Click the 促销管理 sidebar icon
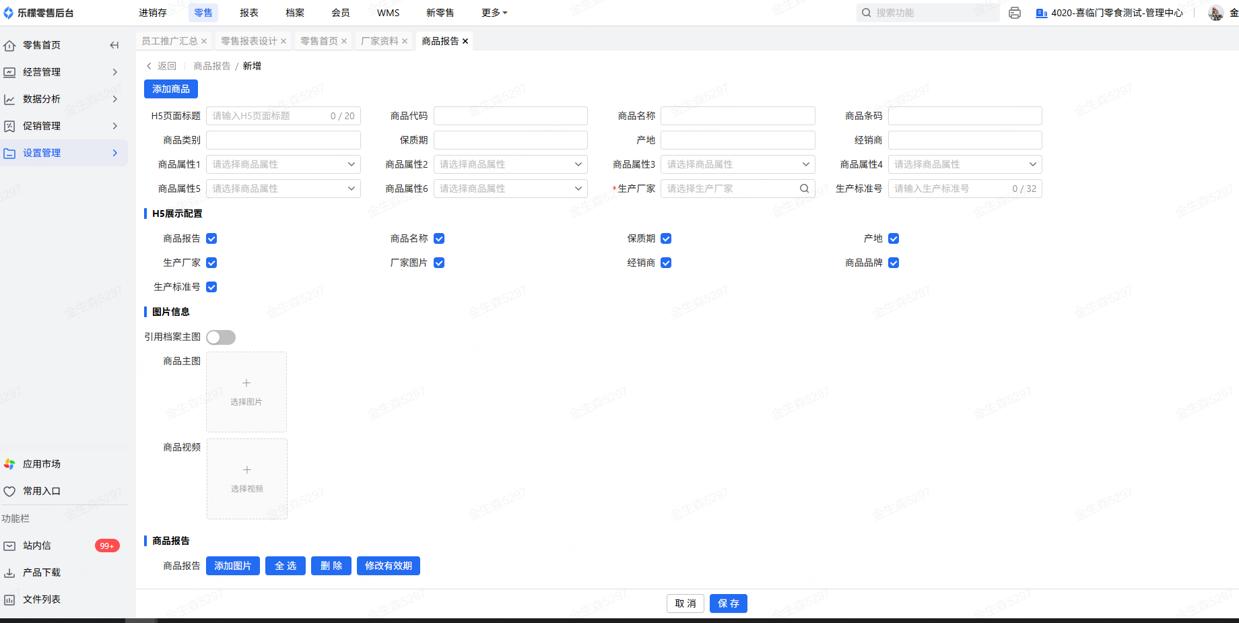The width and height of the screenshot is (1239, 623). pyautogui.click(x=9, y=126)
